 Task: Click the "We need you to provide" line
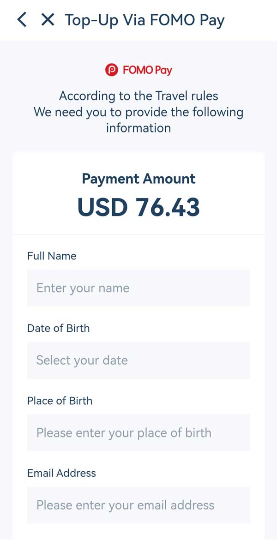click(138, 112)
